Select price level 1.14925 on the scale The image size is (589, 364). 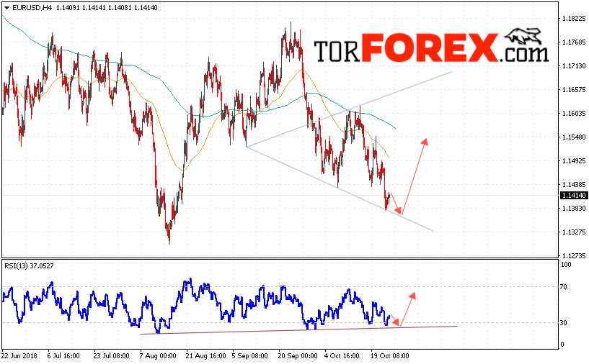[x=574, y=161]
